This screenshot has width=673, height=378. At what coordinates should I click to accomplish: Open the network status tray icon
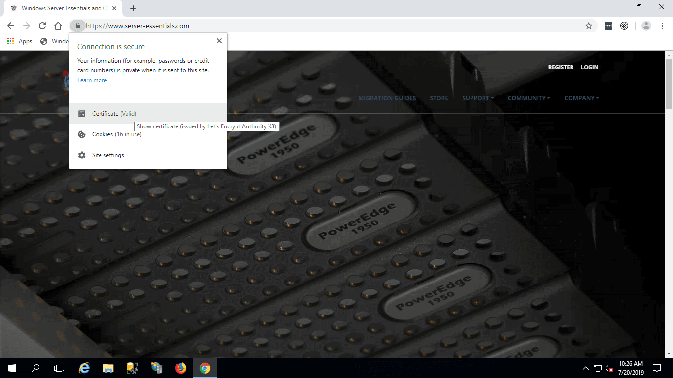(598, 368)
